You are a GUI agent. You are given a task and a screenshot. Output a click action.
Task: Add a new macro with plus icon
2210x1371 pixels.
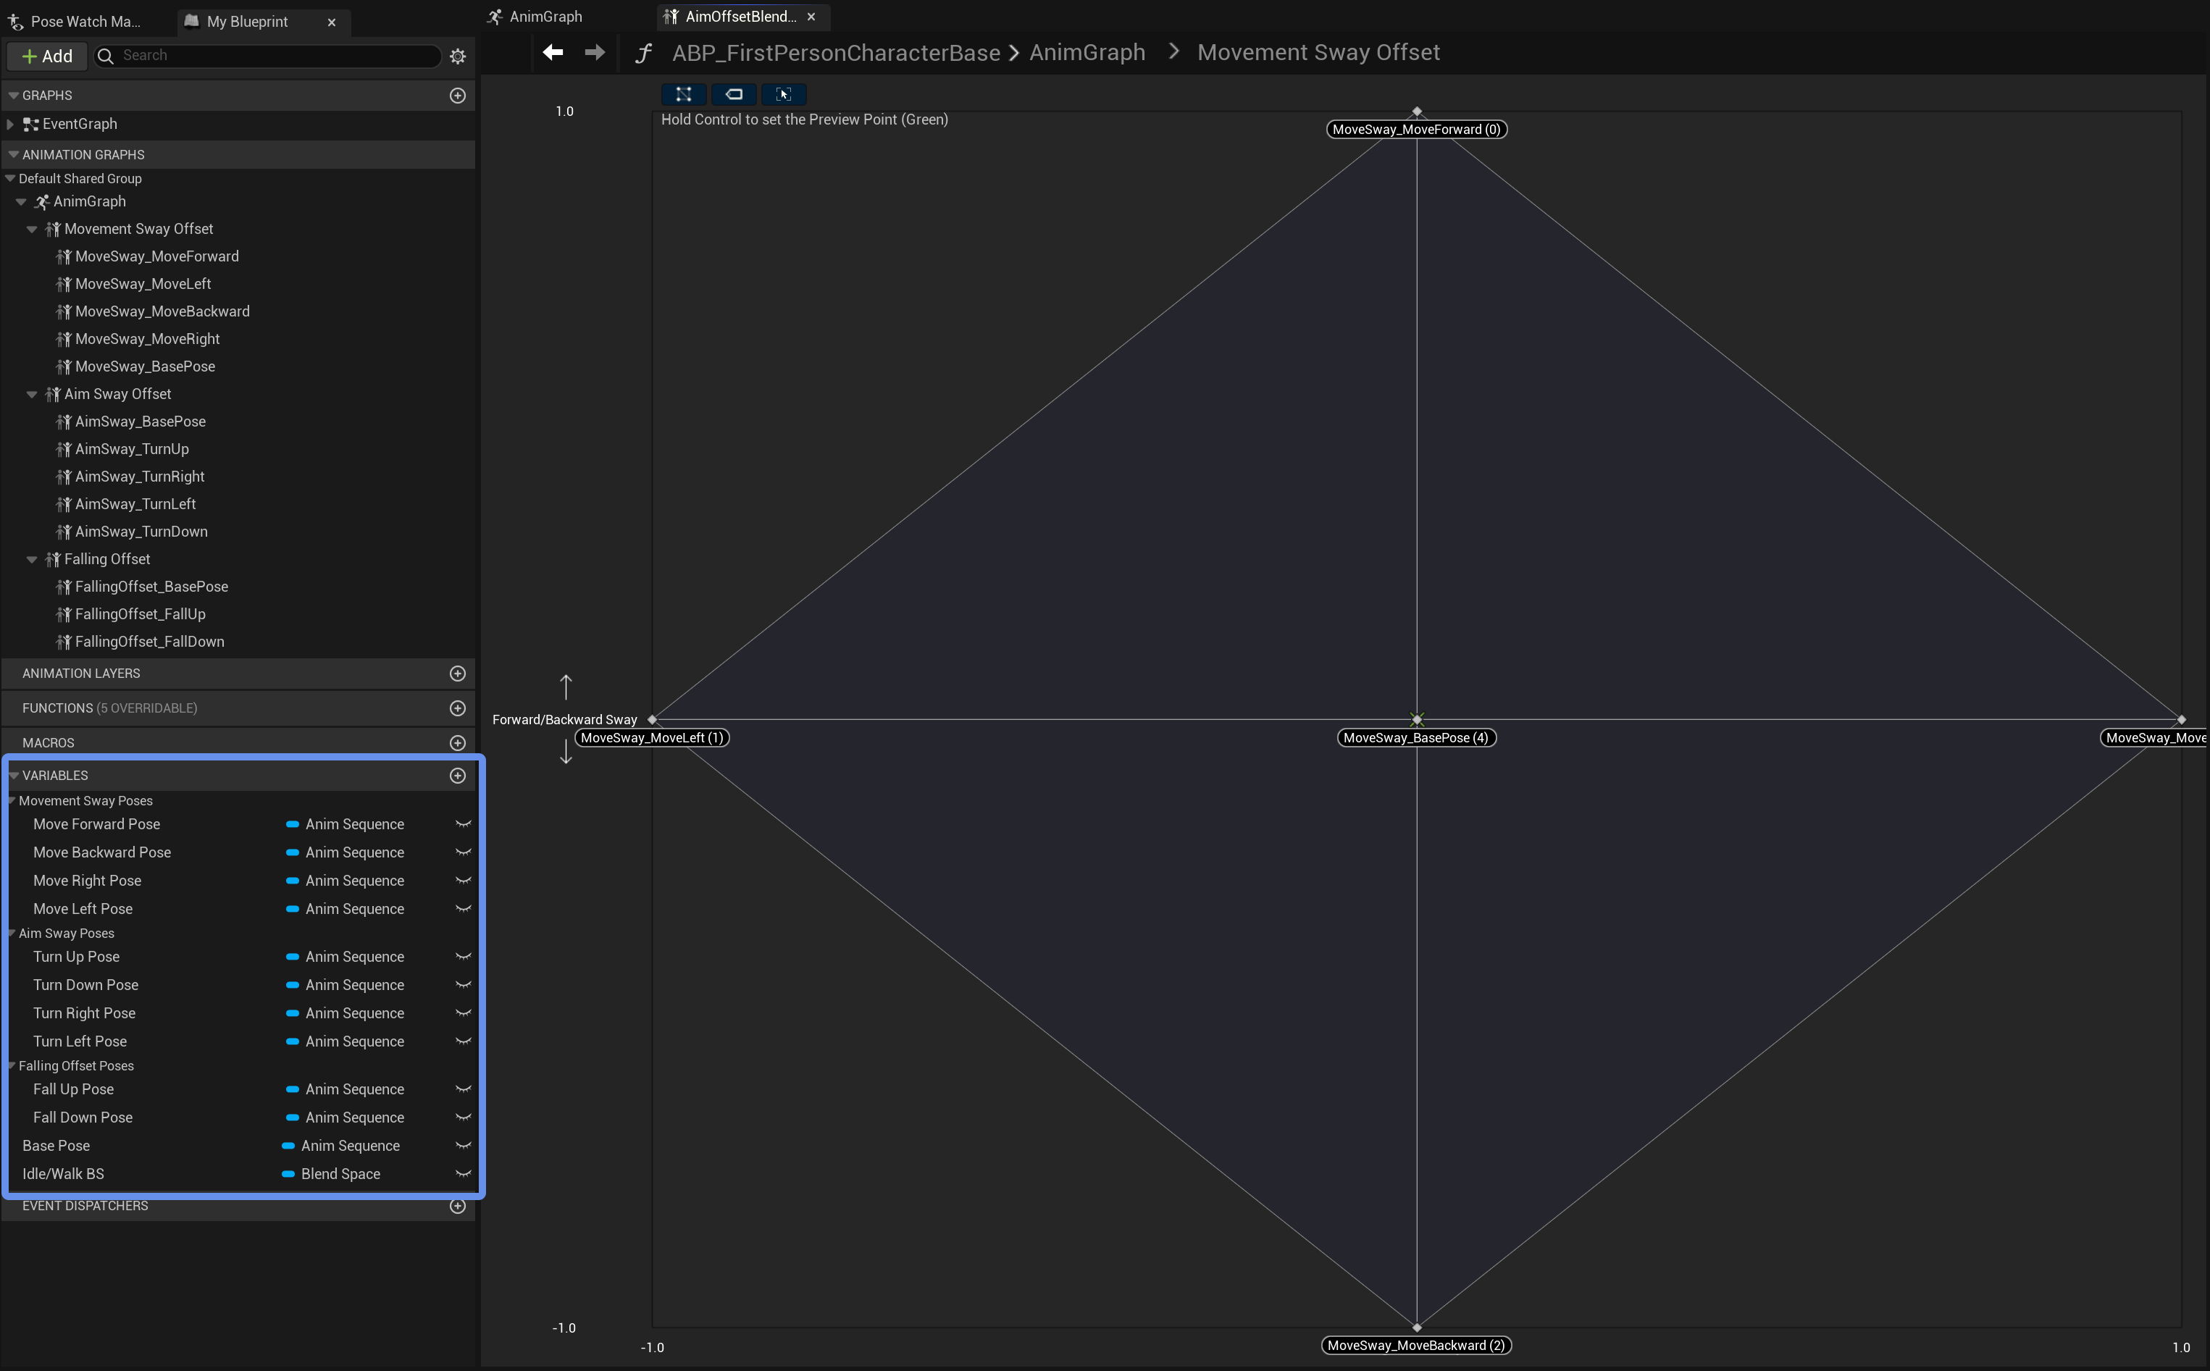click(x=458, y=742)
